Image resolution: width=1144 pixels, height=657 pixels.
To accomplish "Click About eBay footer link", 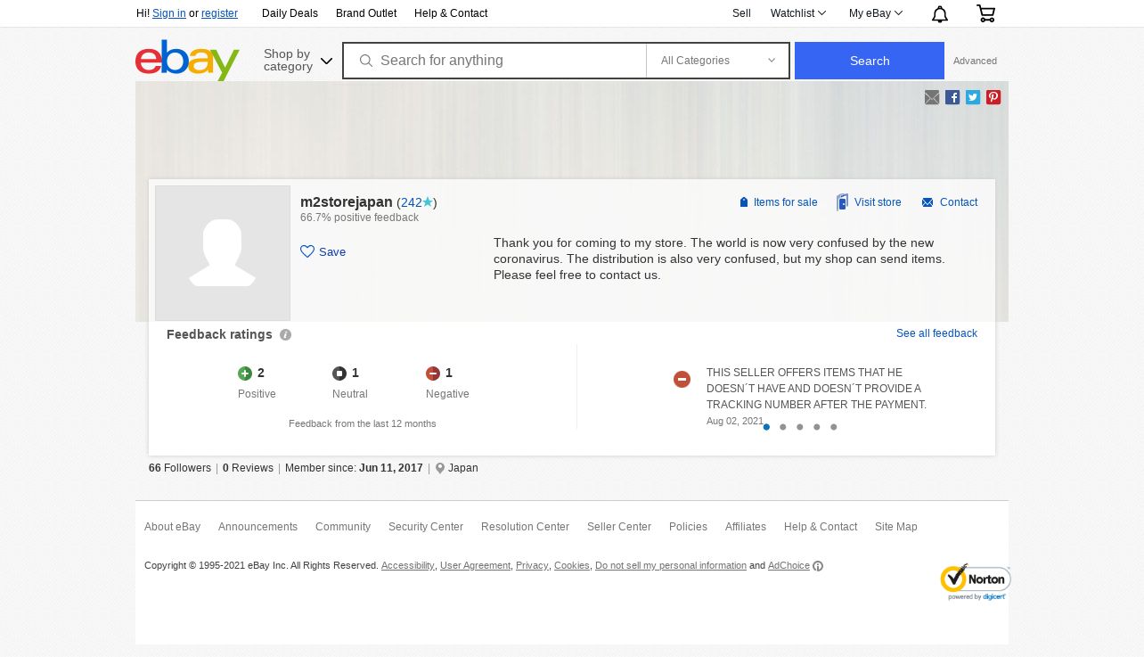I will (172, 527).
